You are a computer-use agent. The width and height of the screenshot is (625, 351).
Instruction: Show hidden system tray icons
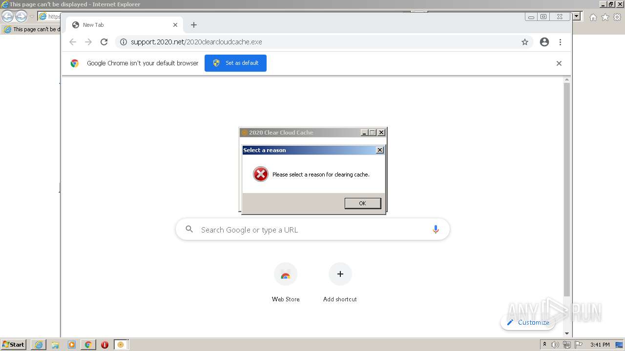click(x=544, y=345)
